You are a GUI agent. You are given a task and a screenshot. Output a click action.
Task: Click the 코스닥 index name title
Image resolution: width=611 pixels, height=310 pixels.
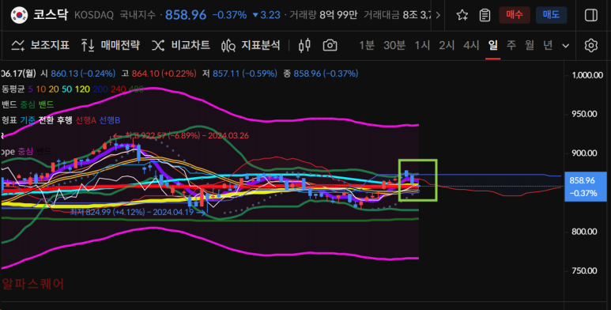tap(51, 15)
